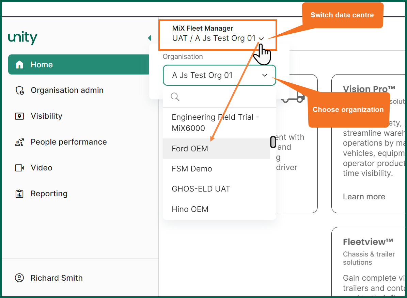Screen dimensions: 407x298
Task: Open the Home menu item
Action: 79,65
